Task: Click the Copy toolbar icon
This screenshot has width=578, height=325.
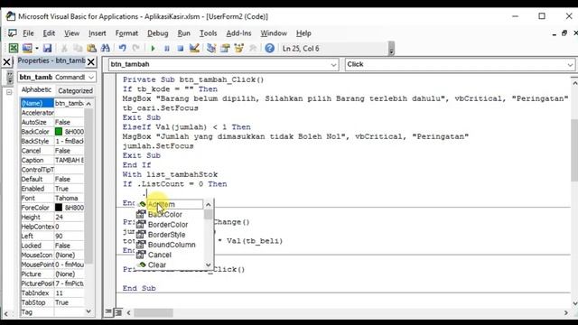Action: coord(78,48)
